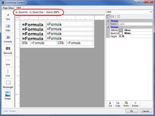Click the Zoom Out magnifier

pos(30,12)
